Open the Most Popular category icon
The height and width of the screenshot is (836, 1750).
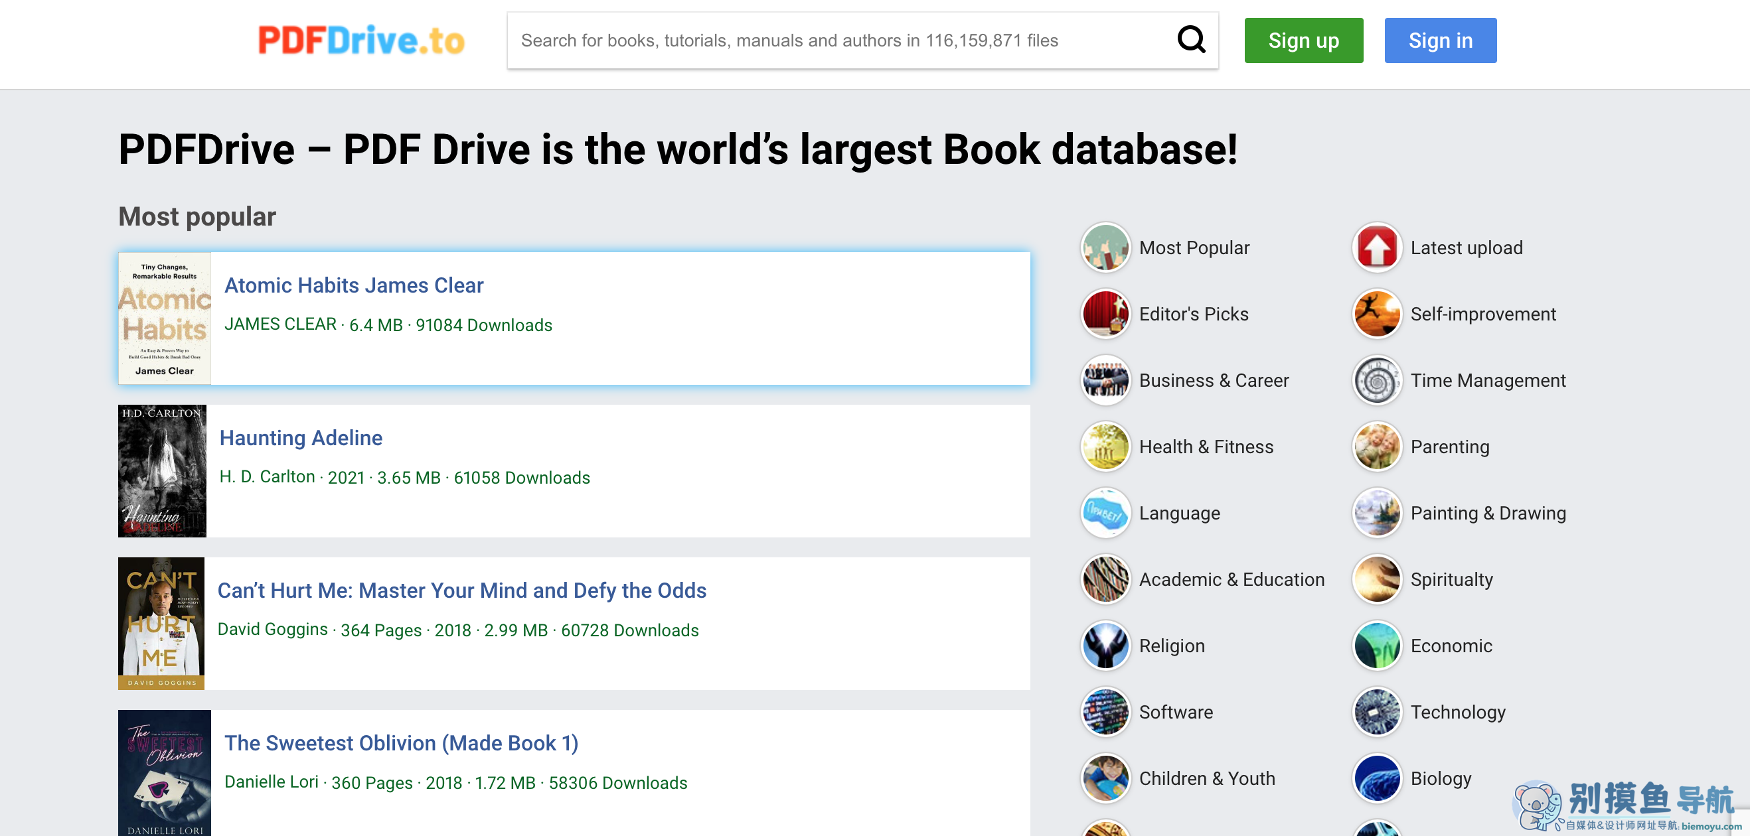[x=1105, y=247]
